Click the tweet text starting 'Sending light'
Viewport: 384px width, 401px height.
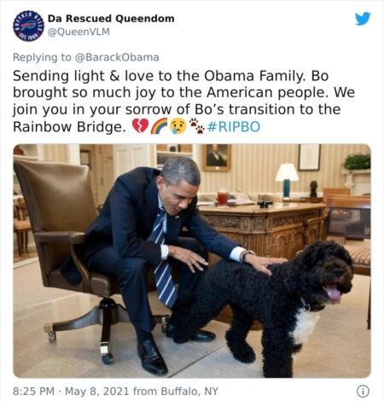point(183,102)
